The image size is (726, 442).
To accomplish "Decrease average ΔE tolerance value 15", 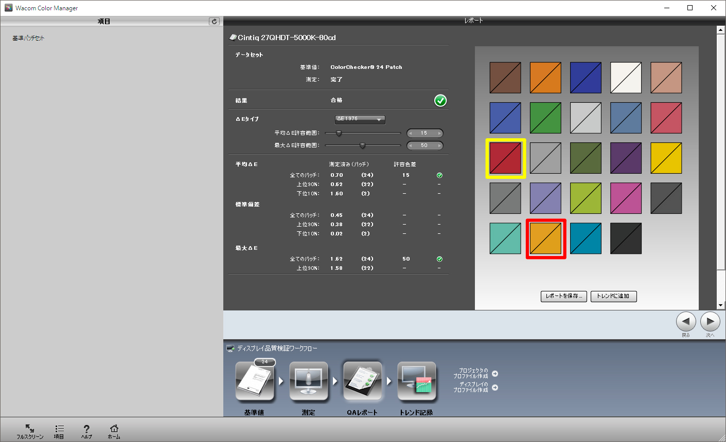I will pyautogui.click(x=411, y=133).
